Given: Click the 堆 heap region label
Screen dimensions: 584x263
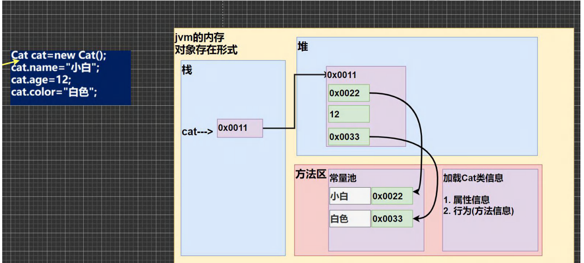Looking at the screenshot, I should click(x=303, y=47).
